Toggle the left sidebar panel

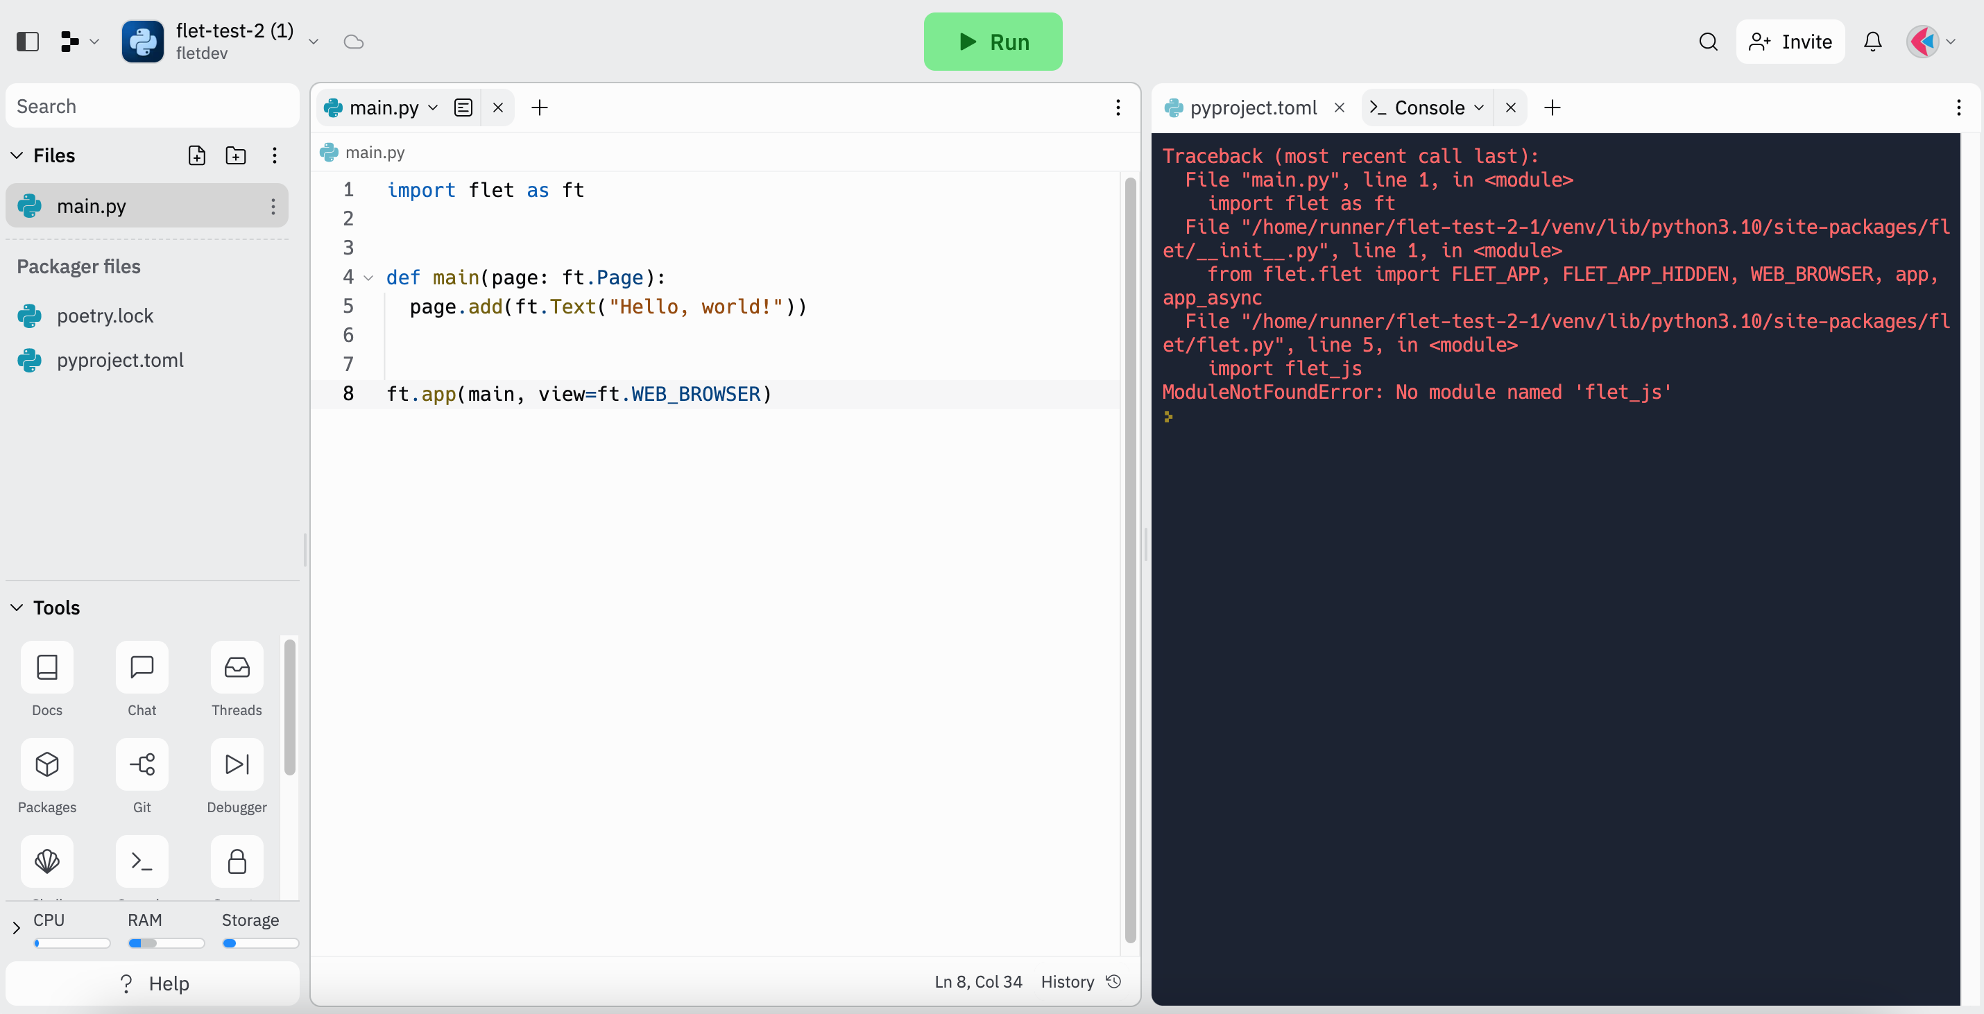pos(28,42)
